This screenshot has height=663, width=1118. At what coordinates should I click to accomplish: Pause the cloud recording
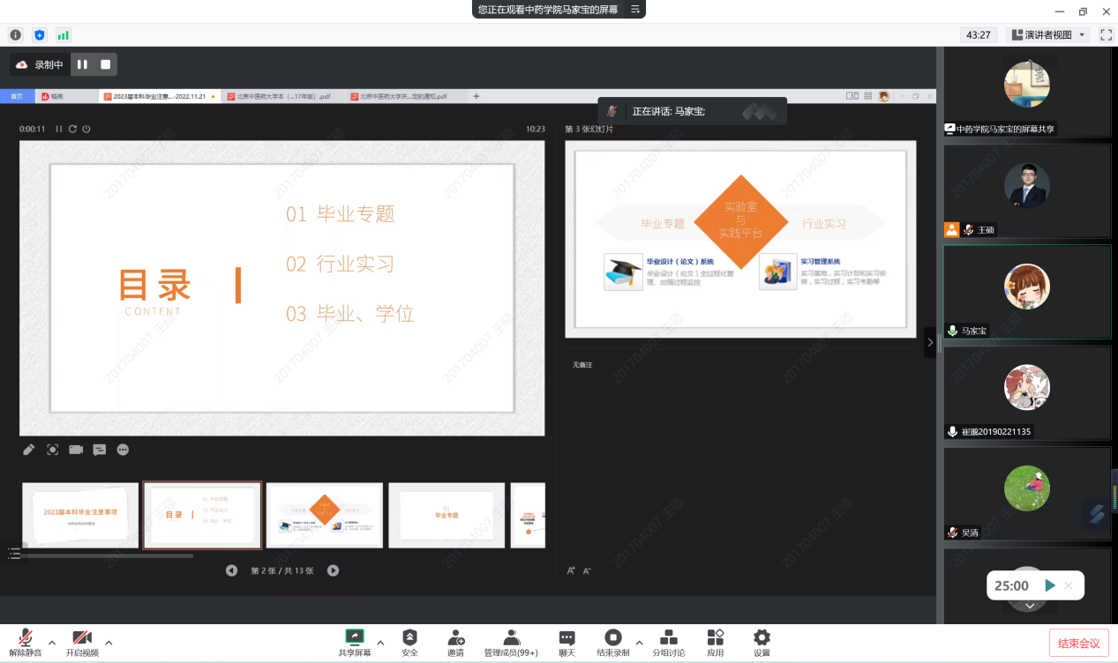pos(82,64)
